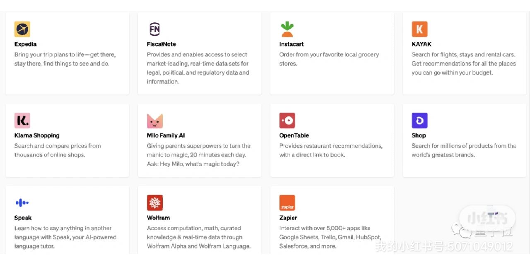
Task: Click the Speak blue waveform icon
Action: (22, 203)
